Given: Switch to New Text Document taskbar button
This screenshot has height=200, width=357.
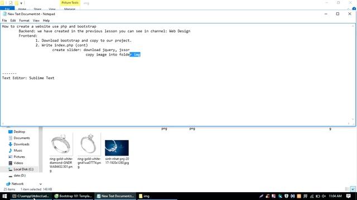Looking at the screenshot, I should click(x=115, y=196).
